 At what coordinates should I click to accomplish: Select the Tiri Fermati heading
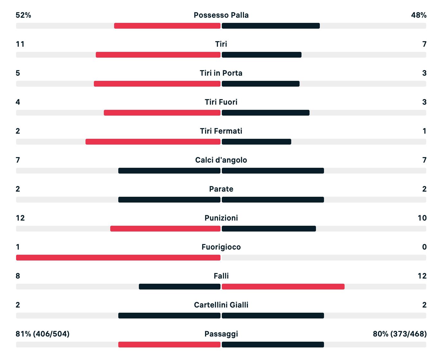(221, 131)
